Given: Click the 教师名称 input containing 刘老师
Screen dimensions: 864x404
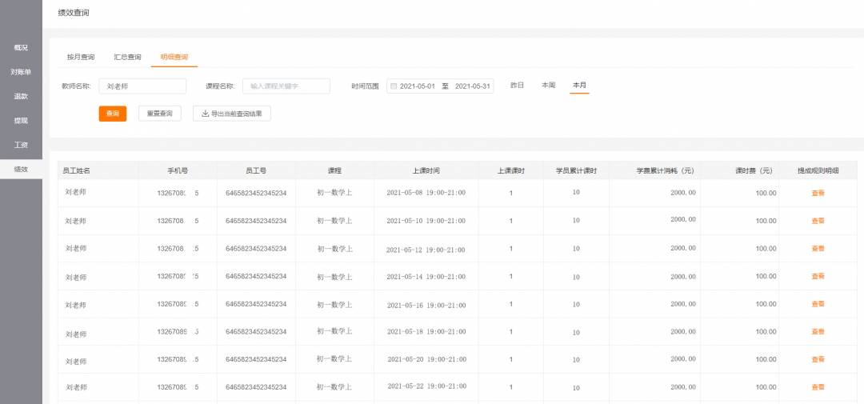Looking at the screenshot, I should point(142,86).
